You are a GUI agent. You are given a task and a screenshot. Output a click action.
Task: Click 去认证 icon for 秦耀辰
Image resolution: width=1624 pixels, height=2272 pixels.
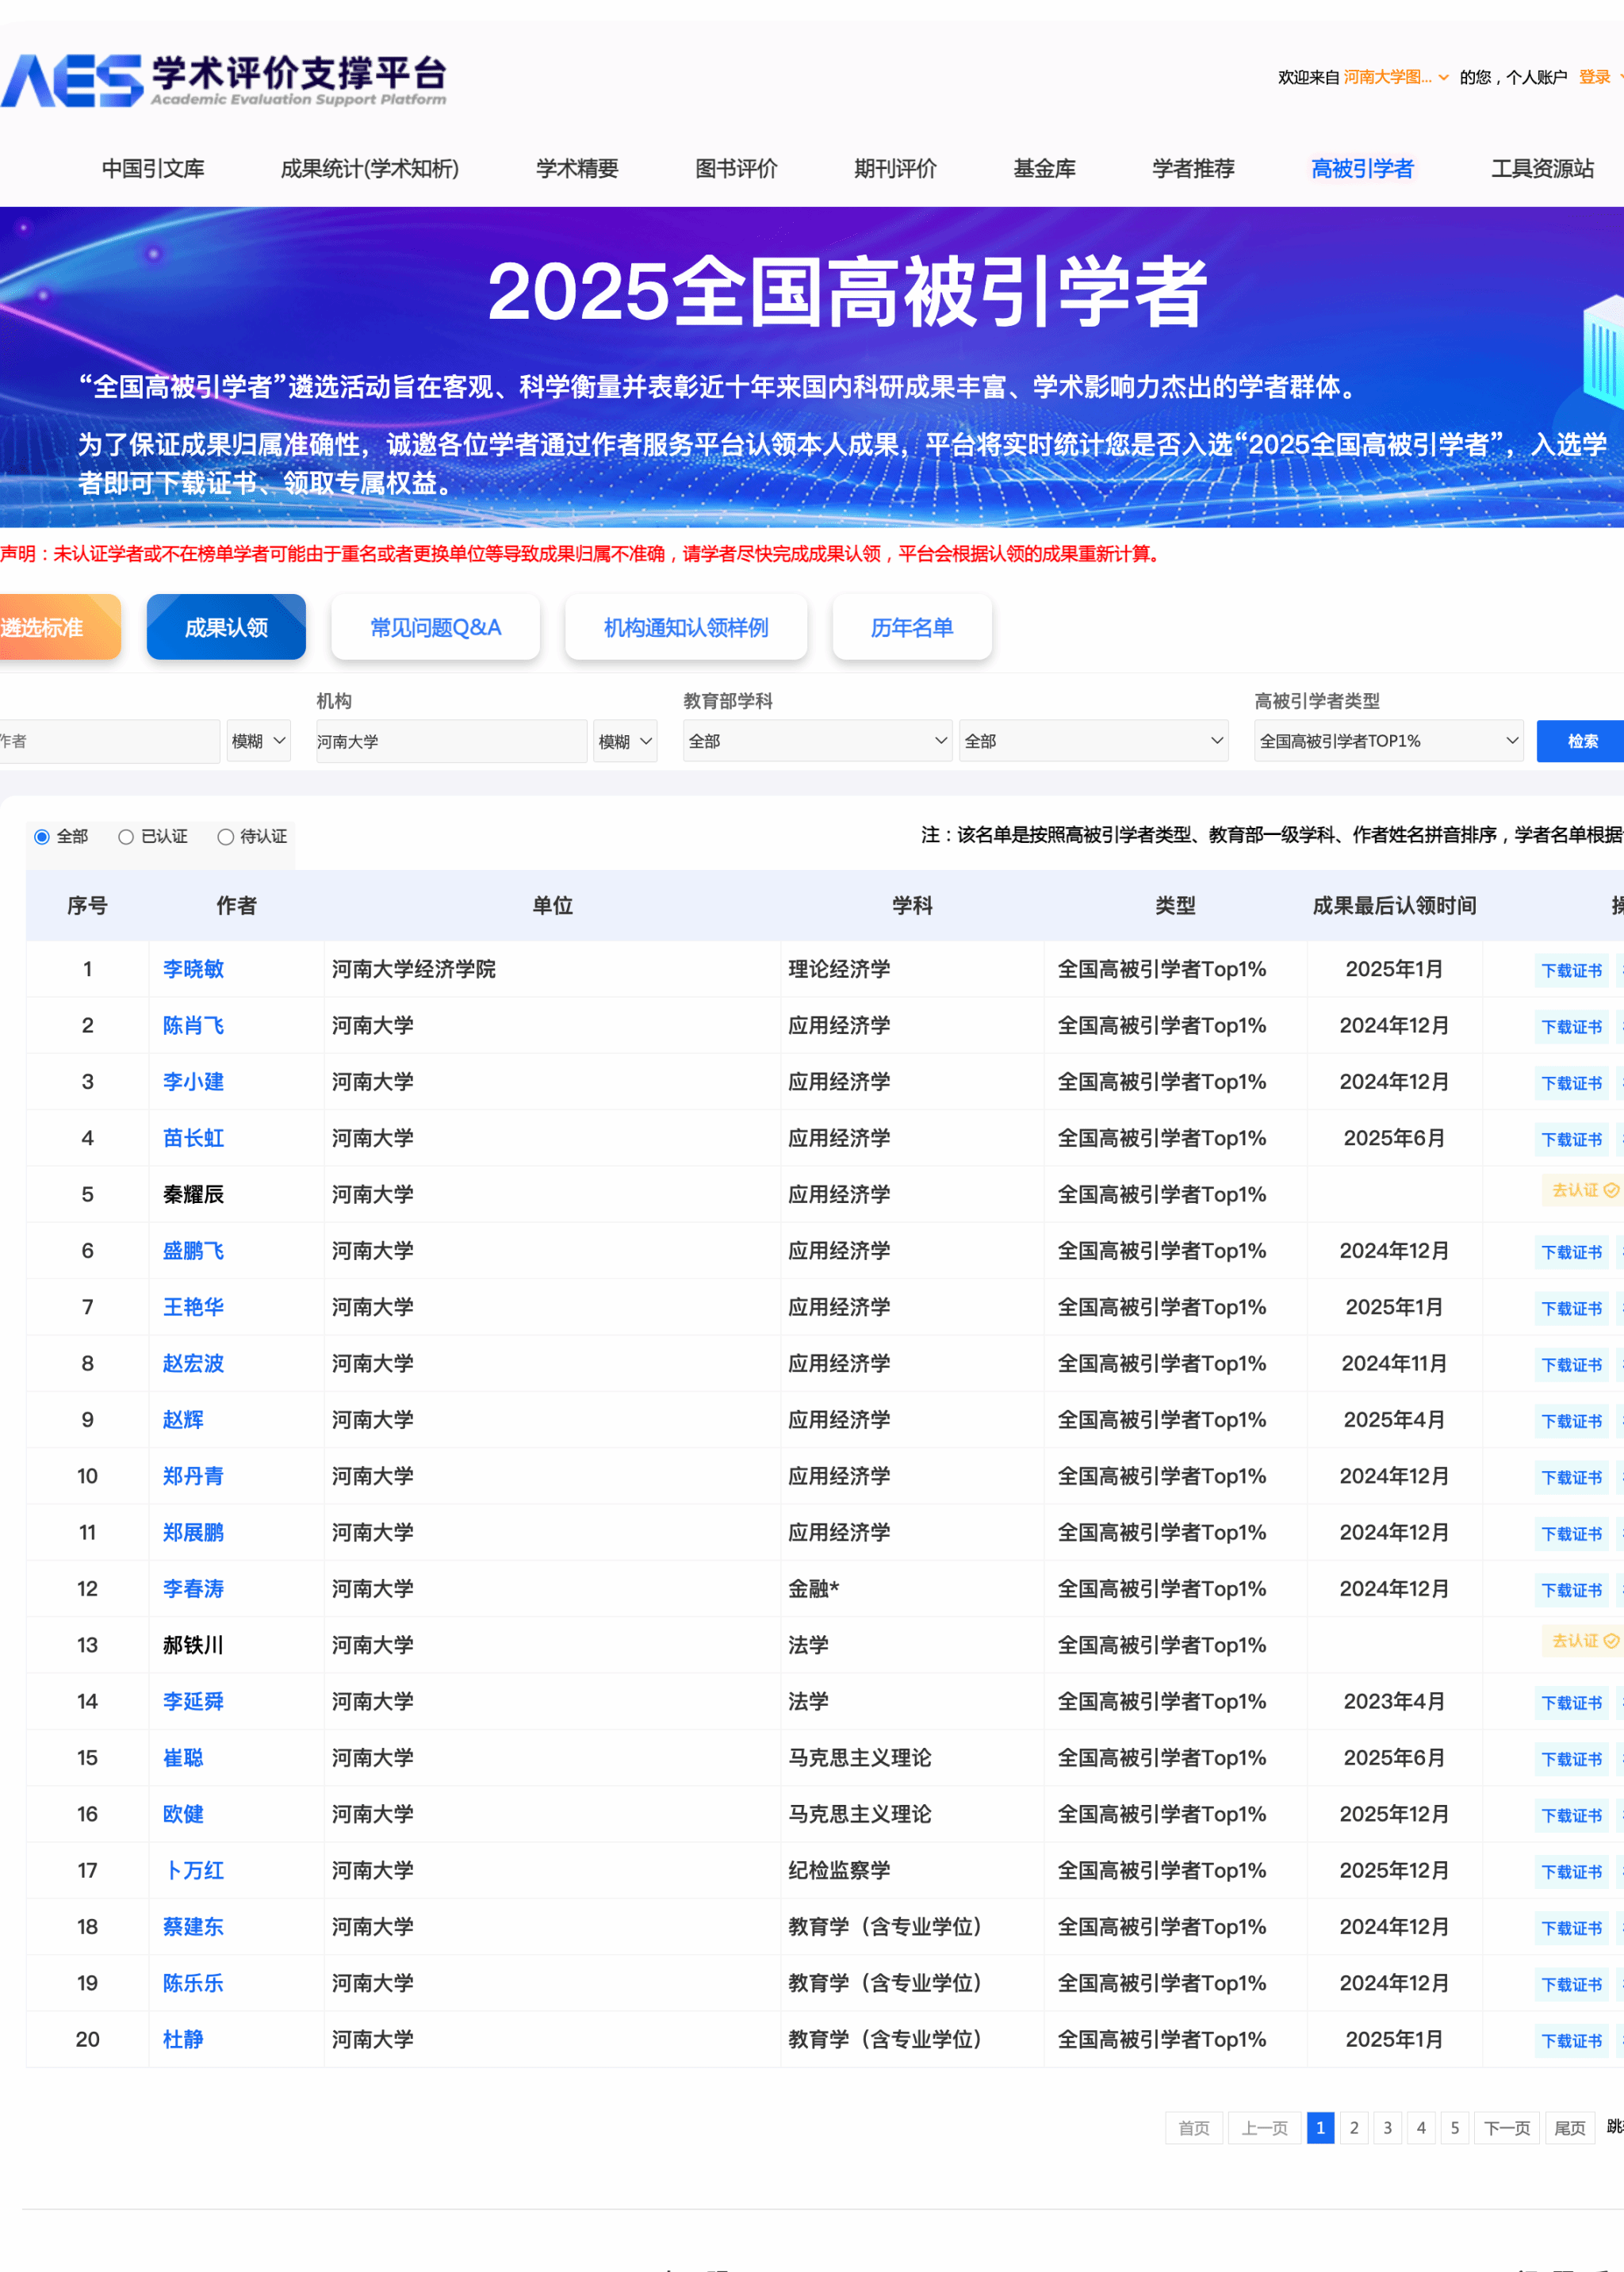[1610, 1190]
